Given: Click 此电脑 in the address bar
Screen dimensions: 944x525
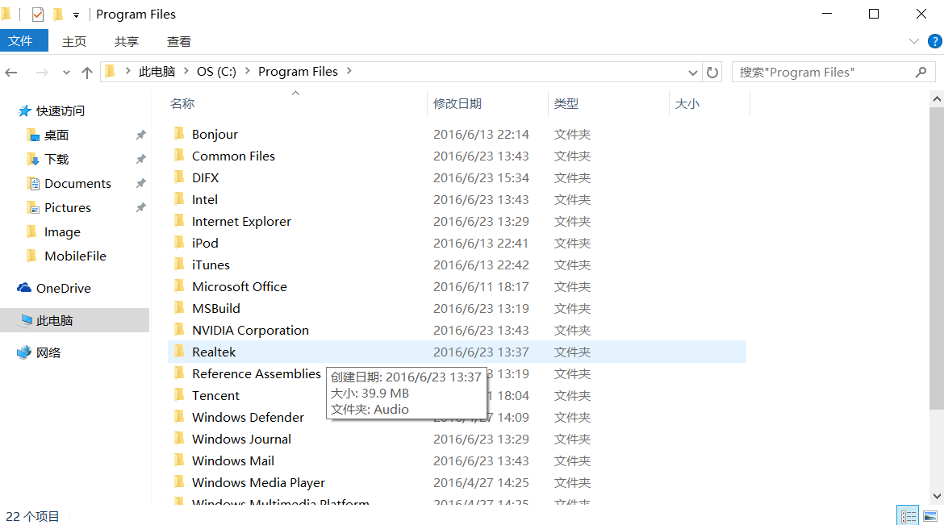Looking at the screenshot, I should click(x=157, y=72).
